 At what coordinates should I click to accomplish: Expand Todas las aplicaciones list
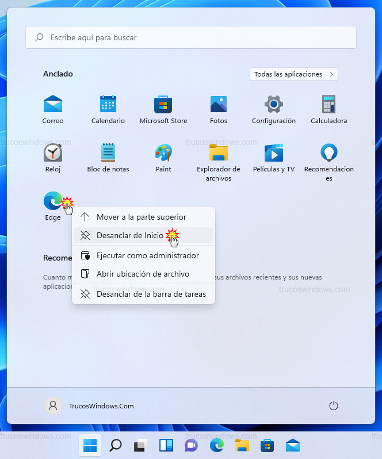(x=293, y=74)
